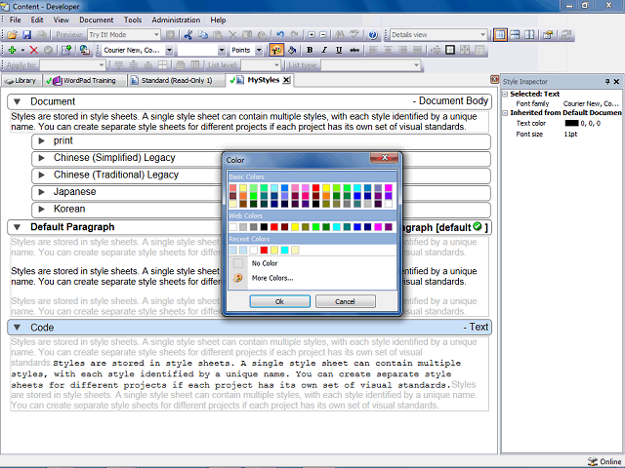Switch to the Library tab
The height and width of the screenshot is (468, 625).
click(21, 81)
